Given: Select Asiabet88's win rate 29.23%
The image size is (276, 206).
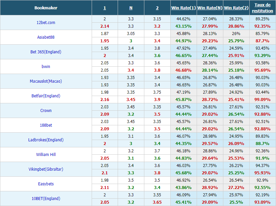Looking at the screenshot, I should tap(210, 41).
